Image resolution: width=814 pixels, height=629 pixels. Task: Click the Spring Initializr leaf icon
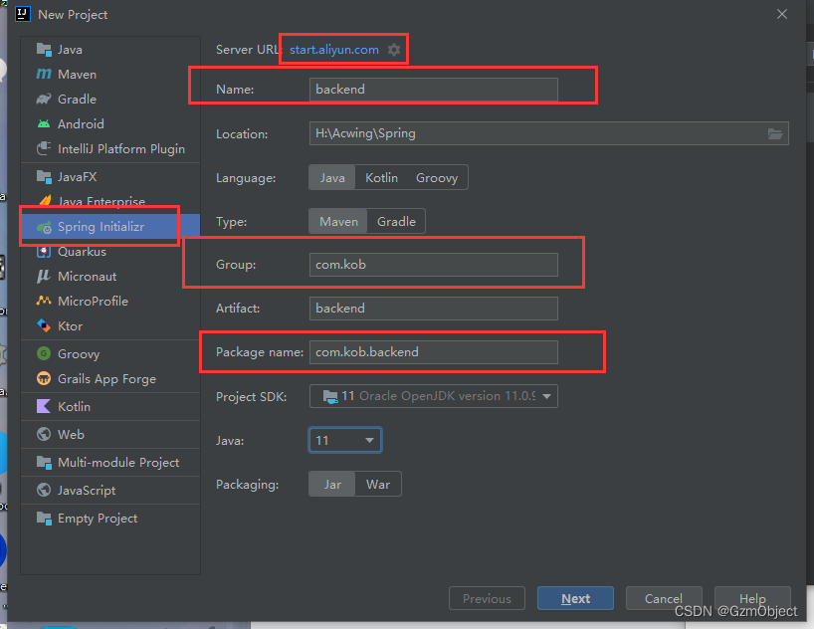(x=44, y=227)
